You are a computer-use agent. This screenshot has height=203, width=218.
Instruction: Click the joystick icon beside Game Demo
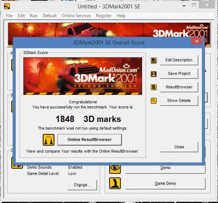[115, 183]
